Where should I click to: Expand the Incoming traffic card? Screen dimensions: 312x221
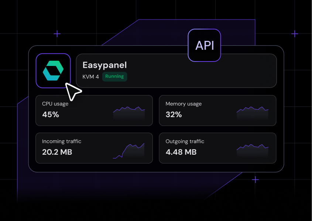click(x=94, y=148)
